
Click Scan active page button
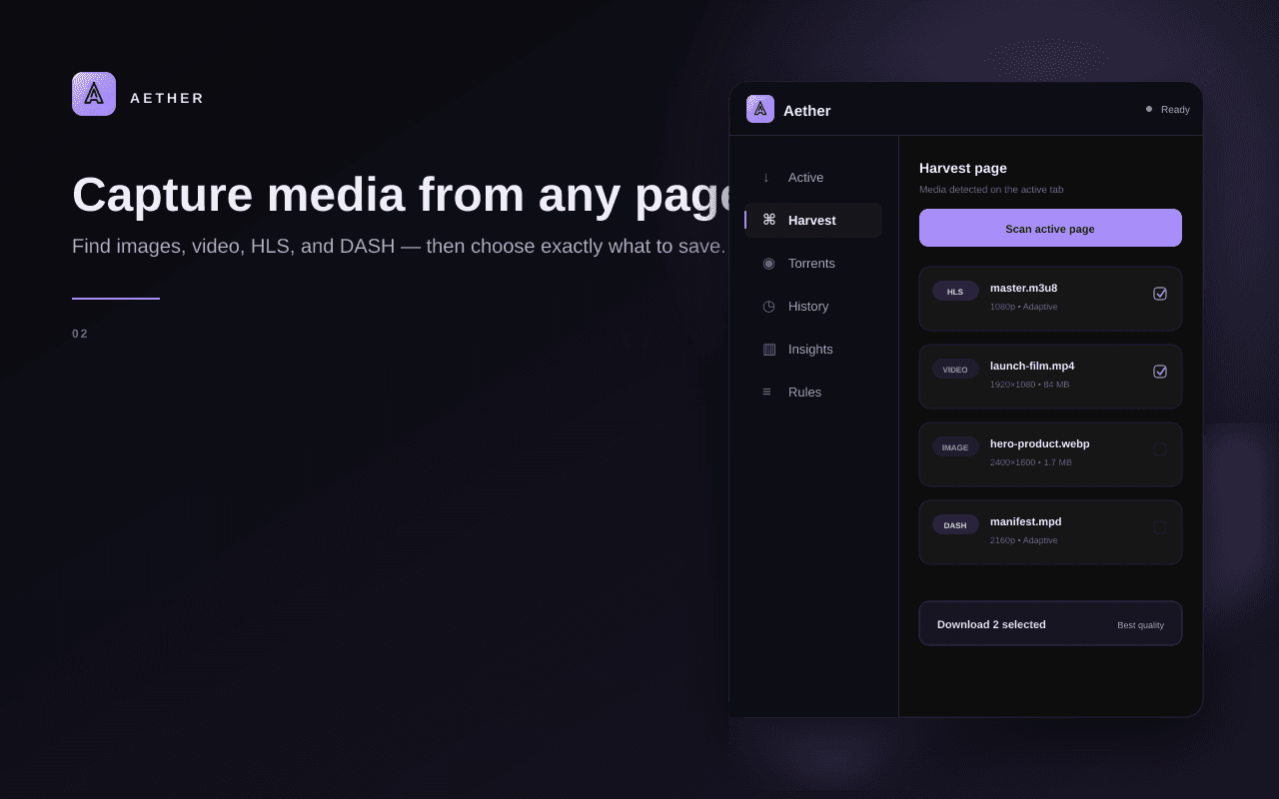click(1050, 228)
